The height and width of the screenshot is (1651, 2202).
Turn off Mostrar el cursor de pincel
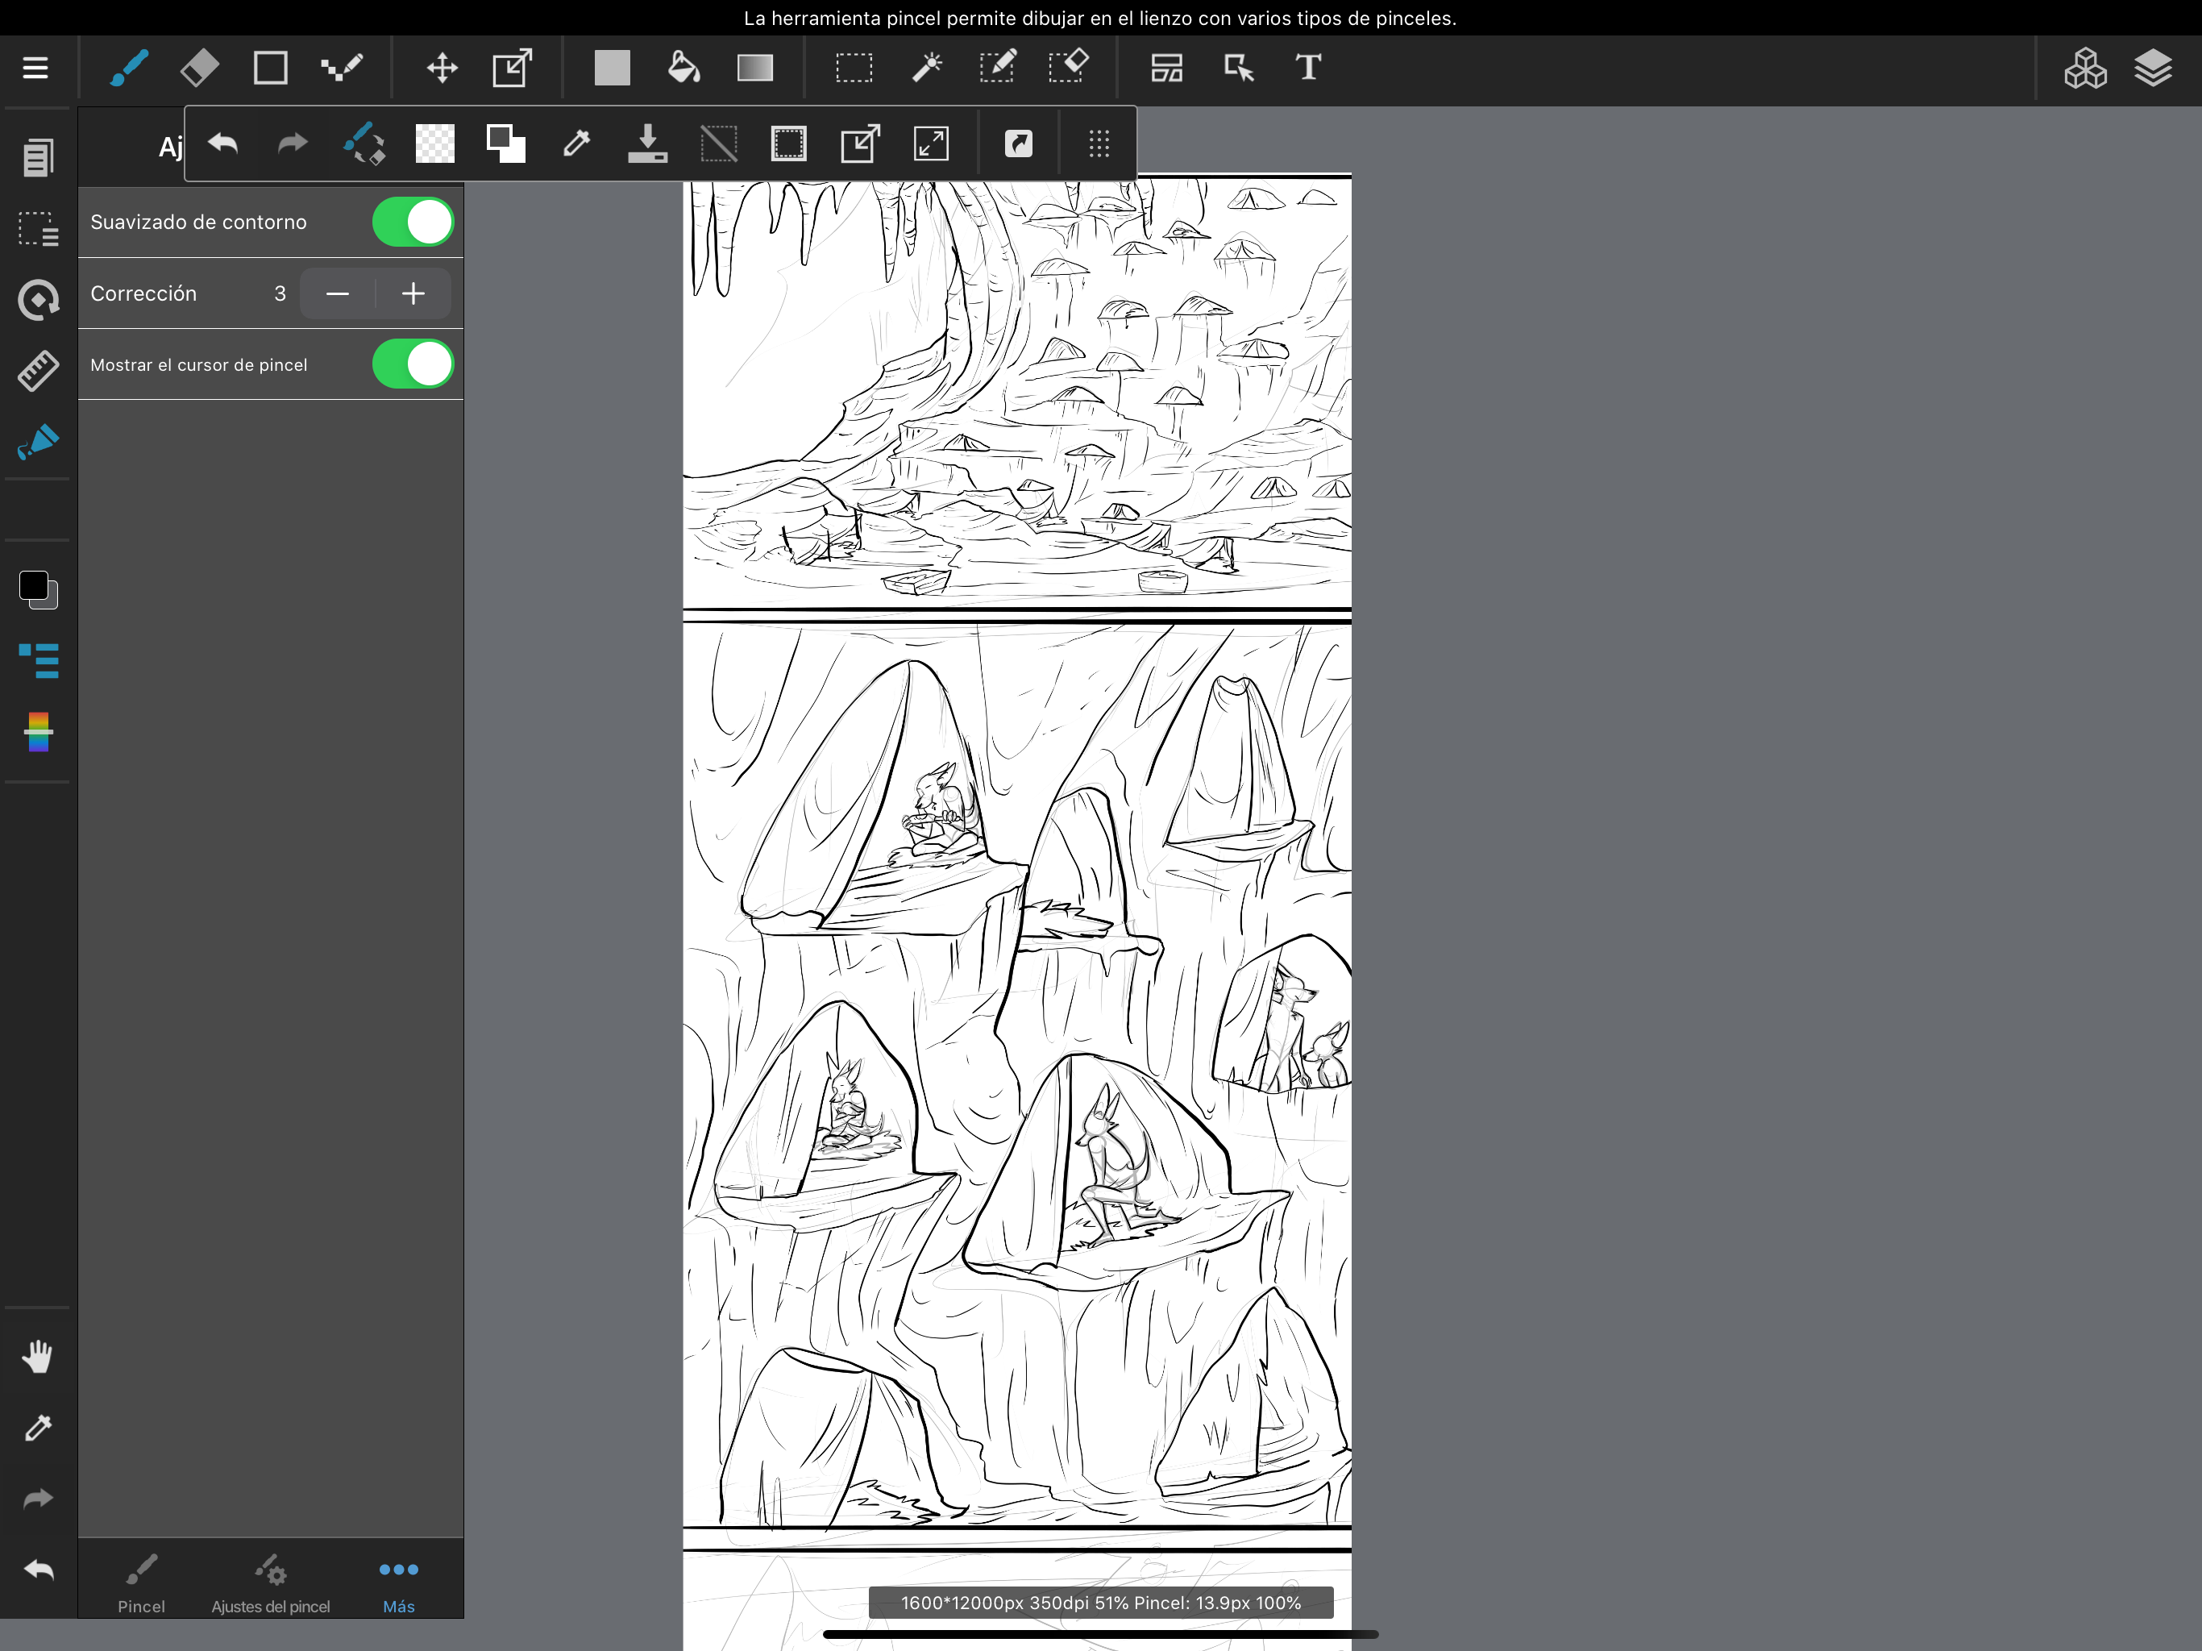412,364
